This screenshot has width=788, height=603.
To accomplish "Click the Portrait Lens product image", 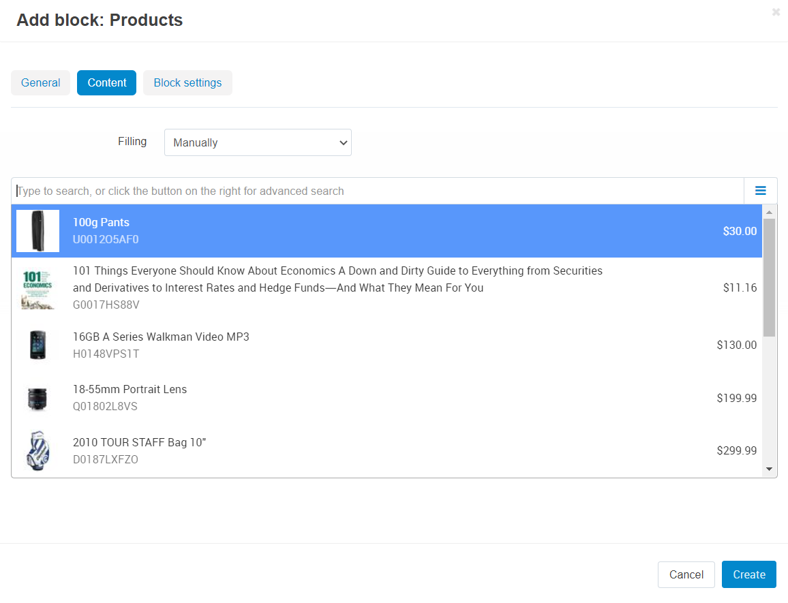I will pyautogui.click(x=37, y=399).
